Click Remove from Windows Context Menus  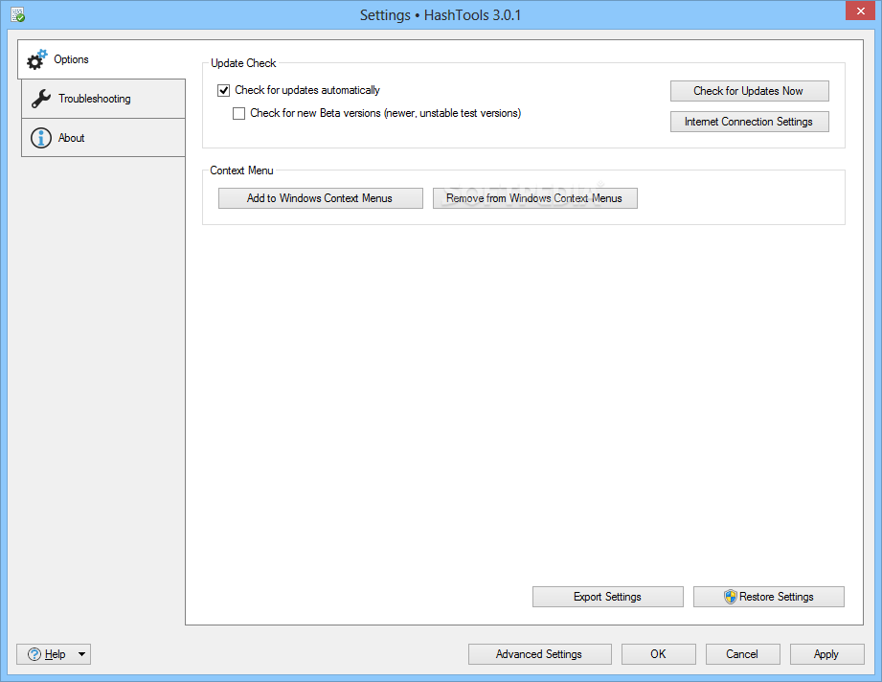pos(535,198)
